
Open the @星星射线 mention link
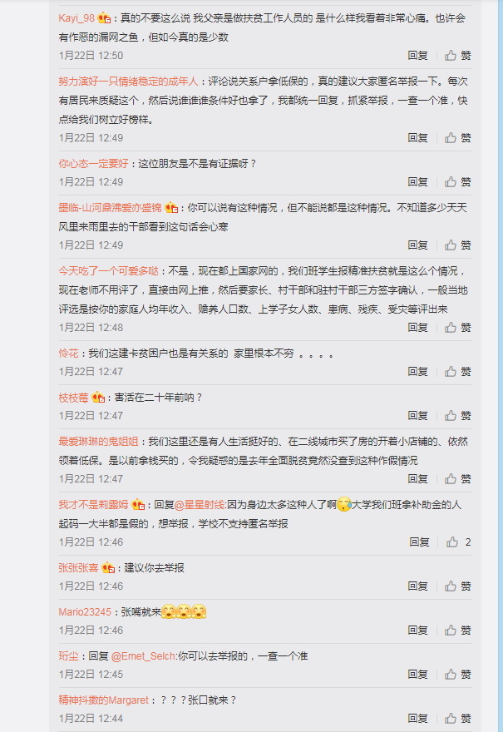pyautogui.click(x=200, y=505)
